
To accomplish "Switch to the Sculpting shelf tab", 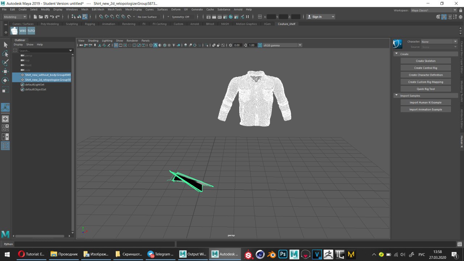I will [72, 24].
